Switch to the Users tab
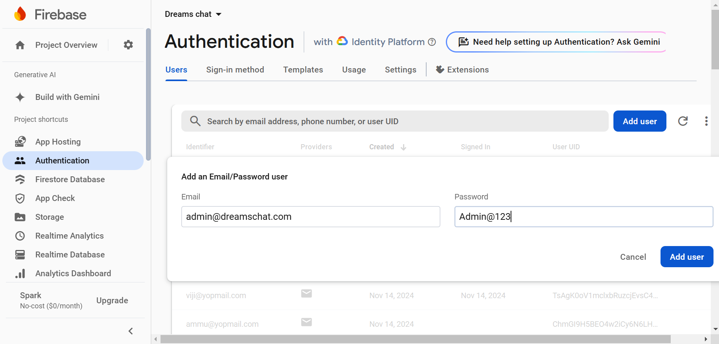This screenshot has width=719, height=344. click(x=176, y=70)
